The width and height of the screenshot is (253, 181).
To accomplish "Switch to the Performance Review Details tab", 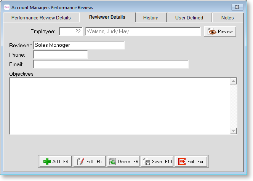I will coord(41,17).
